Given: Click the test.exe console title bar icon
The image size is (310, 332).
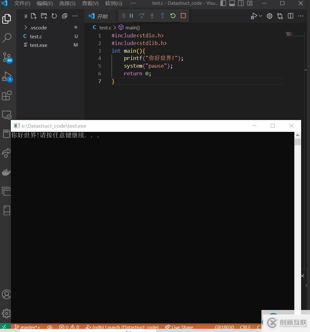Looking at the screenshot, I should pos(17,126).
